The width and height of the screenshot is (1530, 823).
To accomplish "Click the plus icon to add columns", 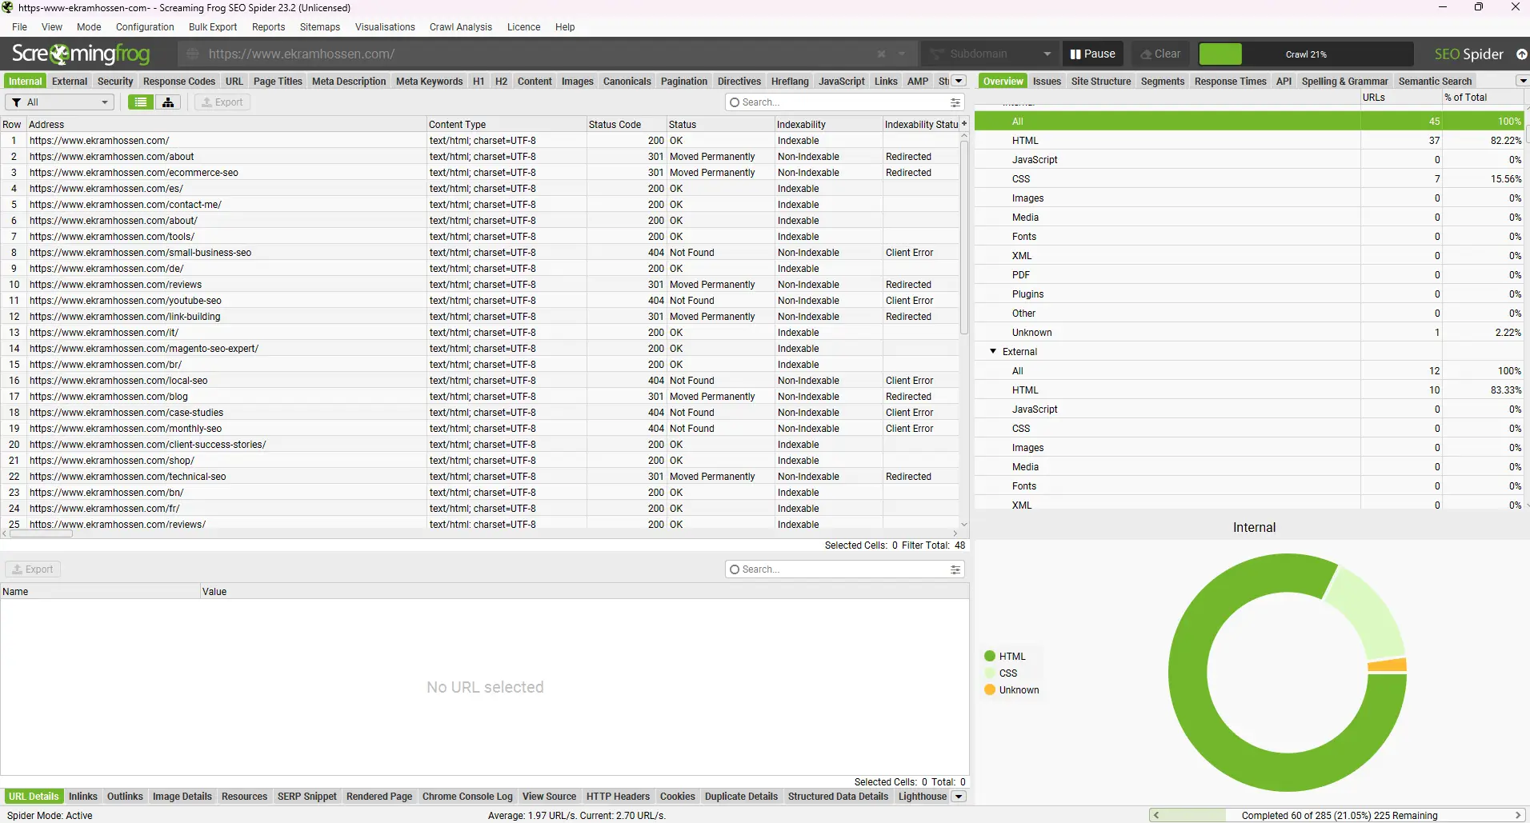I will pos(964,124).
